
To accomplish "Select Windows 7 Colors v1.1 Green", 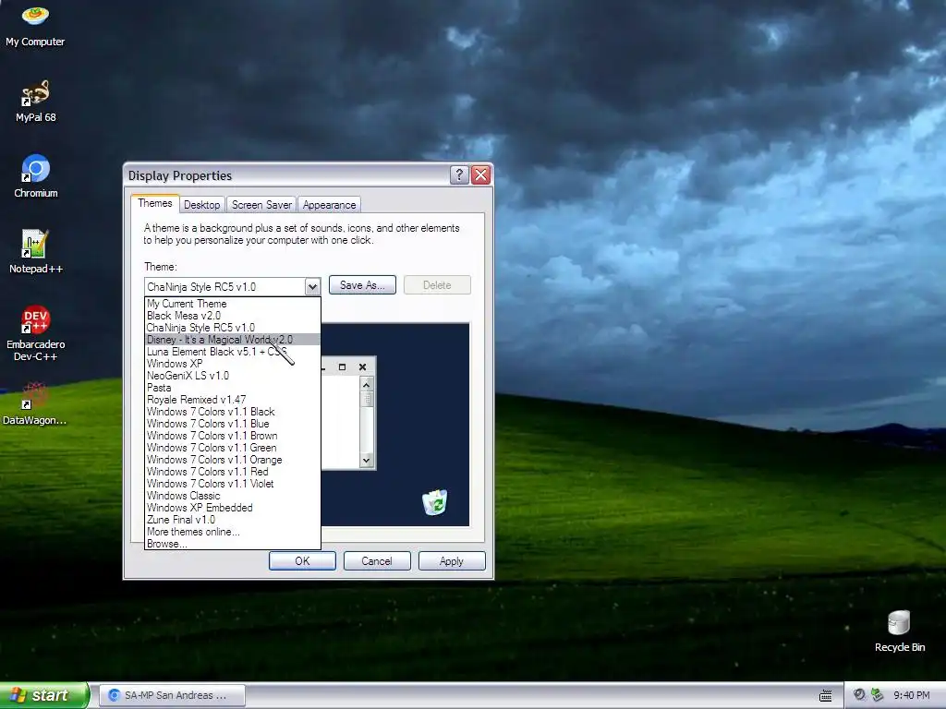I will 233,448.
